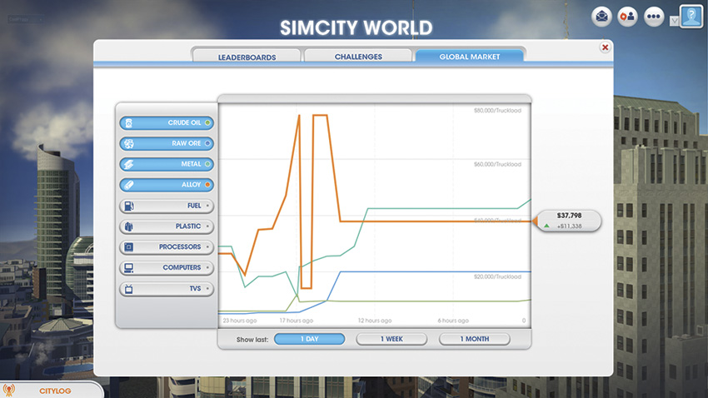
Task: Click the CityLog broadcast antenna icon
Action: tap(8, 390)
